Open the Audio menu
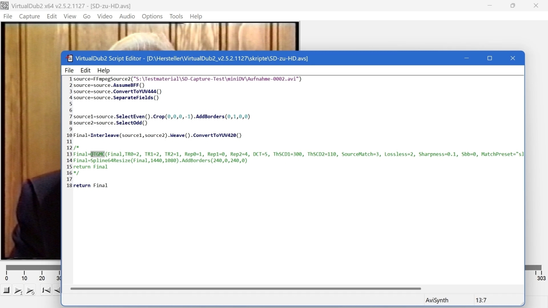Image resolution: width=548 pixels, height=308 pixels. [127, 16]
